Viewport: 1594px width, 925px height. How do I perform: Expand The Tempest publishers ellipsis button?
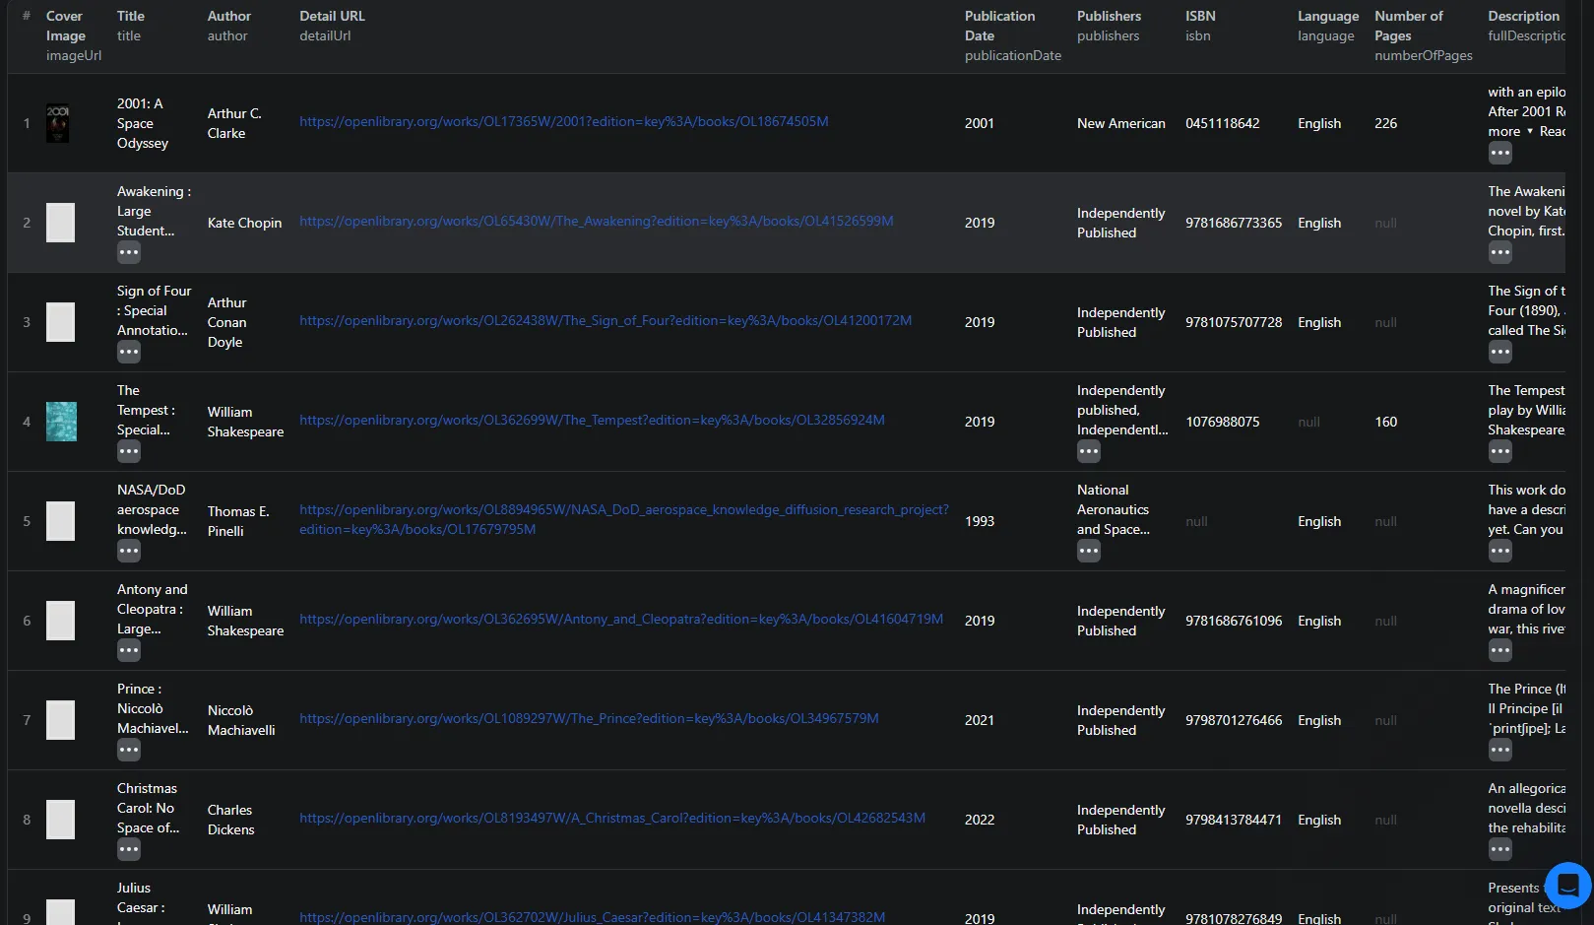click(1088, 451)
